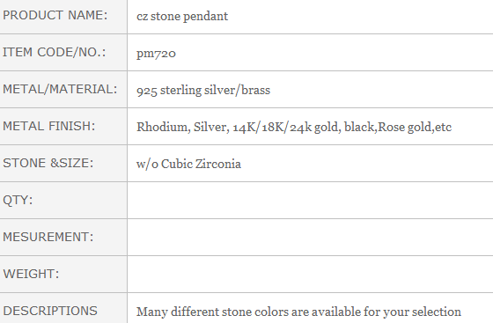Click the WEIGHT label
The image size is (493, 323).
point(31,274)
